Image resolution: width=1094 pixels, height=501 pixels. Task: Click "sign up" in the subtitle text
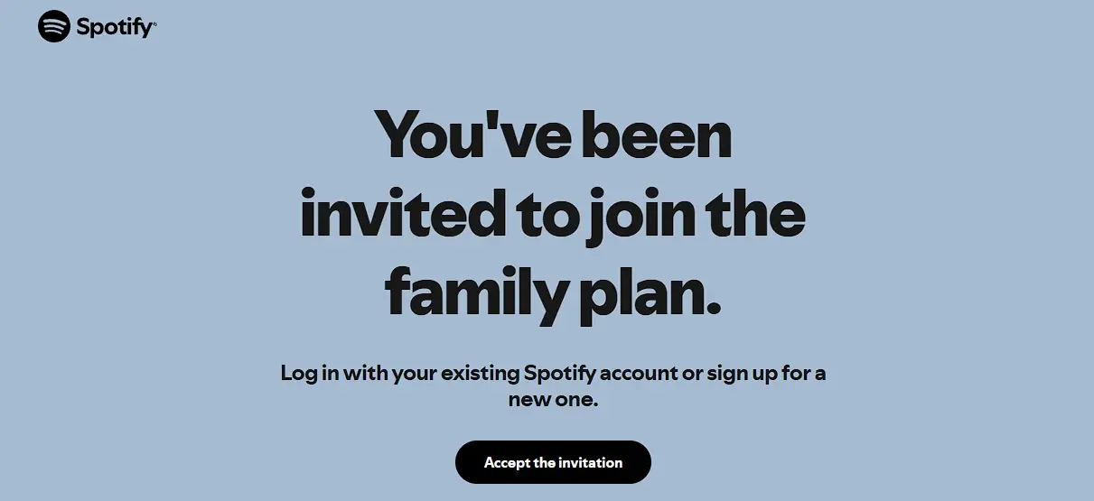(740, 373)
